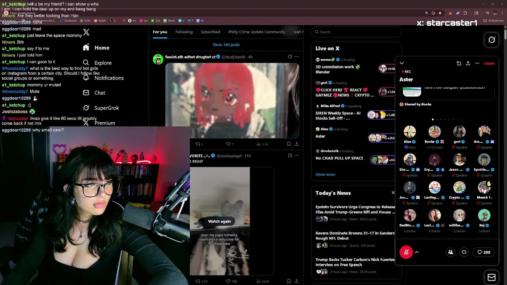Open the Kick bookmark in browser bar

[155, 21]
